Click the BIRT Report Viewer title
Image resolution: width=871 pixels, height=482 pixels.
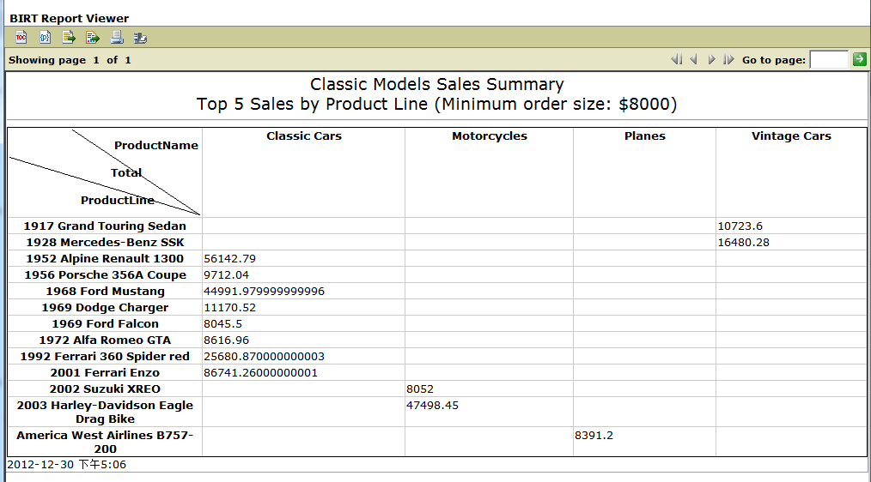click(69, 18)
